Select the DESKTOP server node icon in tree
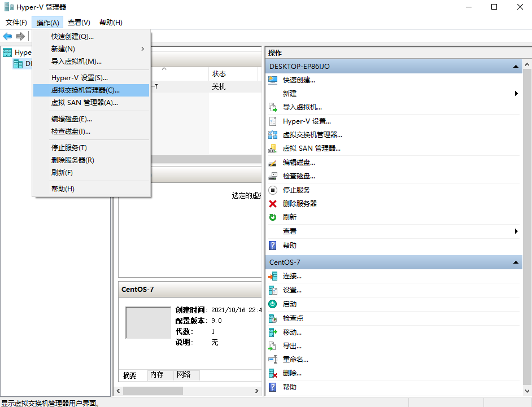This screenshot has width=532, height=407. tap(18, 63)
